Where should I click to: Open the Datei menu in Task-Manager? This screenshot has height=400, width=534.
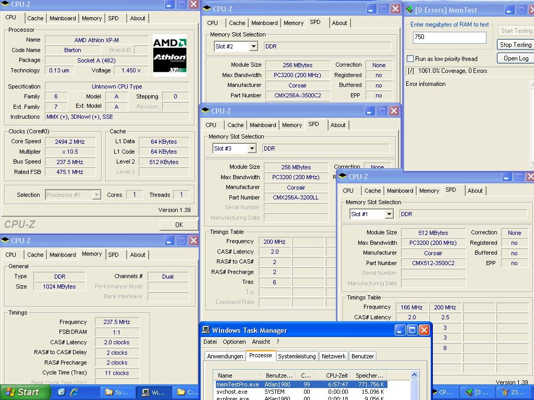coord(210,342)
